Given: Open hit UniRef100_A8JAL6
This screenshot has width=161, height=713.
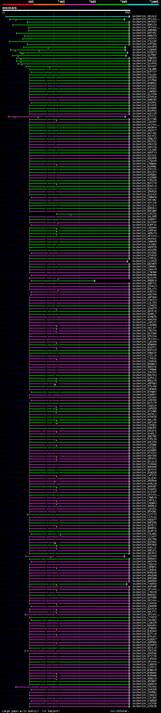Looking at the screenshot, I should pyautogui.click(x=144, y=16).
